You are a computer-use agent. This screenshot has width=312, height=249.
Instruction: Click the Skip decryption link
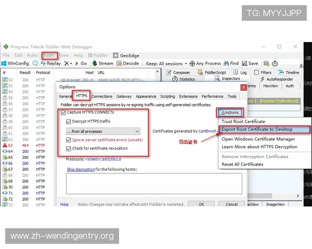82,169
